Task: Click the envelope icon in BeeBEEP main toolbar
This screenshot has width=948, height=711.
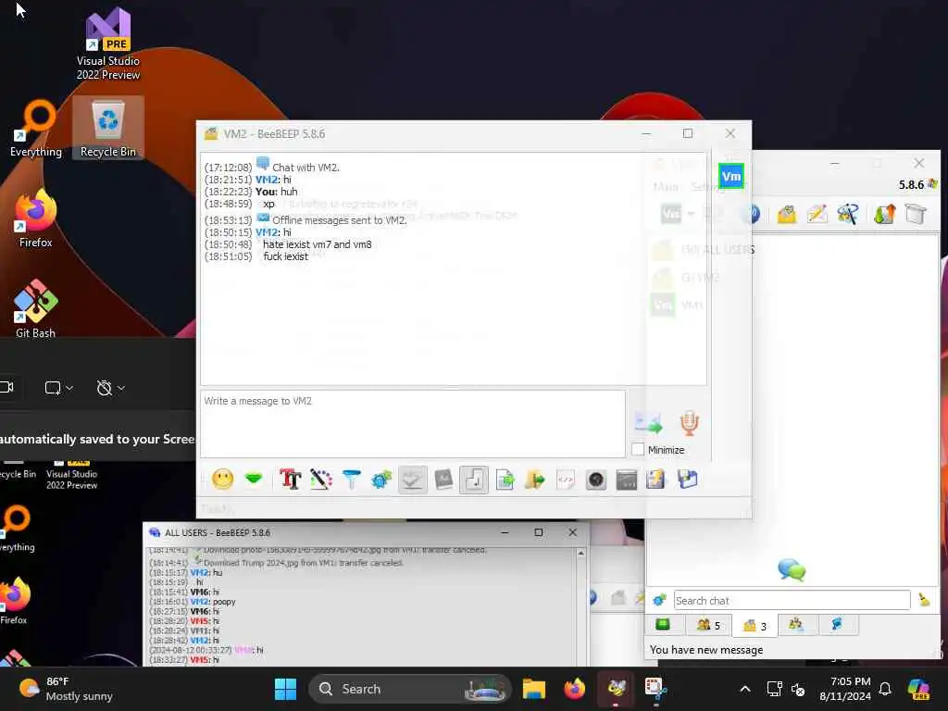Action: point(787,214)
